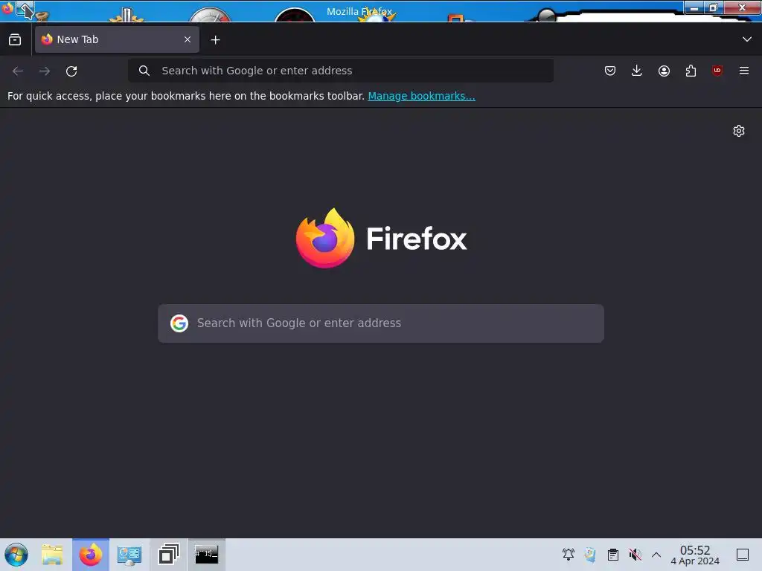
Task: Show the desktop with the tray button
Action: pos(743,555)
